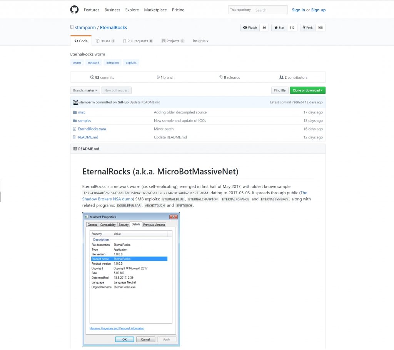Click the New pull request button
Viewport: 394px width, 350px height.
point(116,90)
